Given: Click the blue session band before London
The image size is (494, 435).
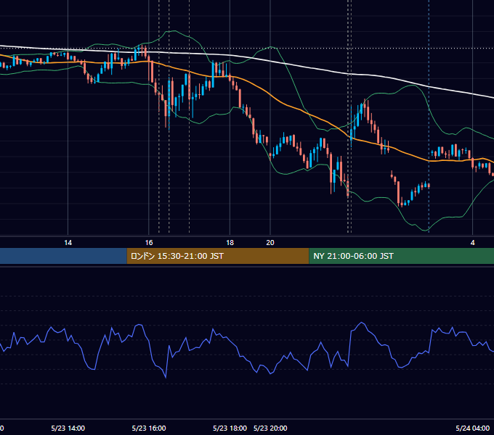Looking at the screenshot, I should point(63,256).
